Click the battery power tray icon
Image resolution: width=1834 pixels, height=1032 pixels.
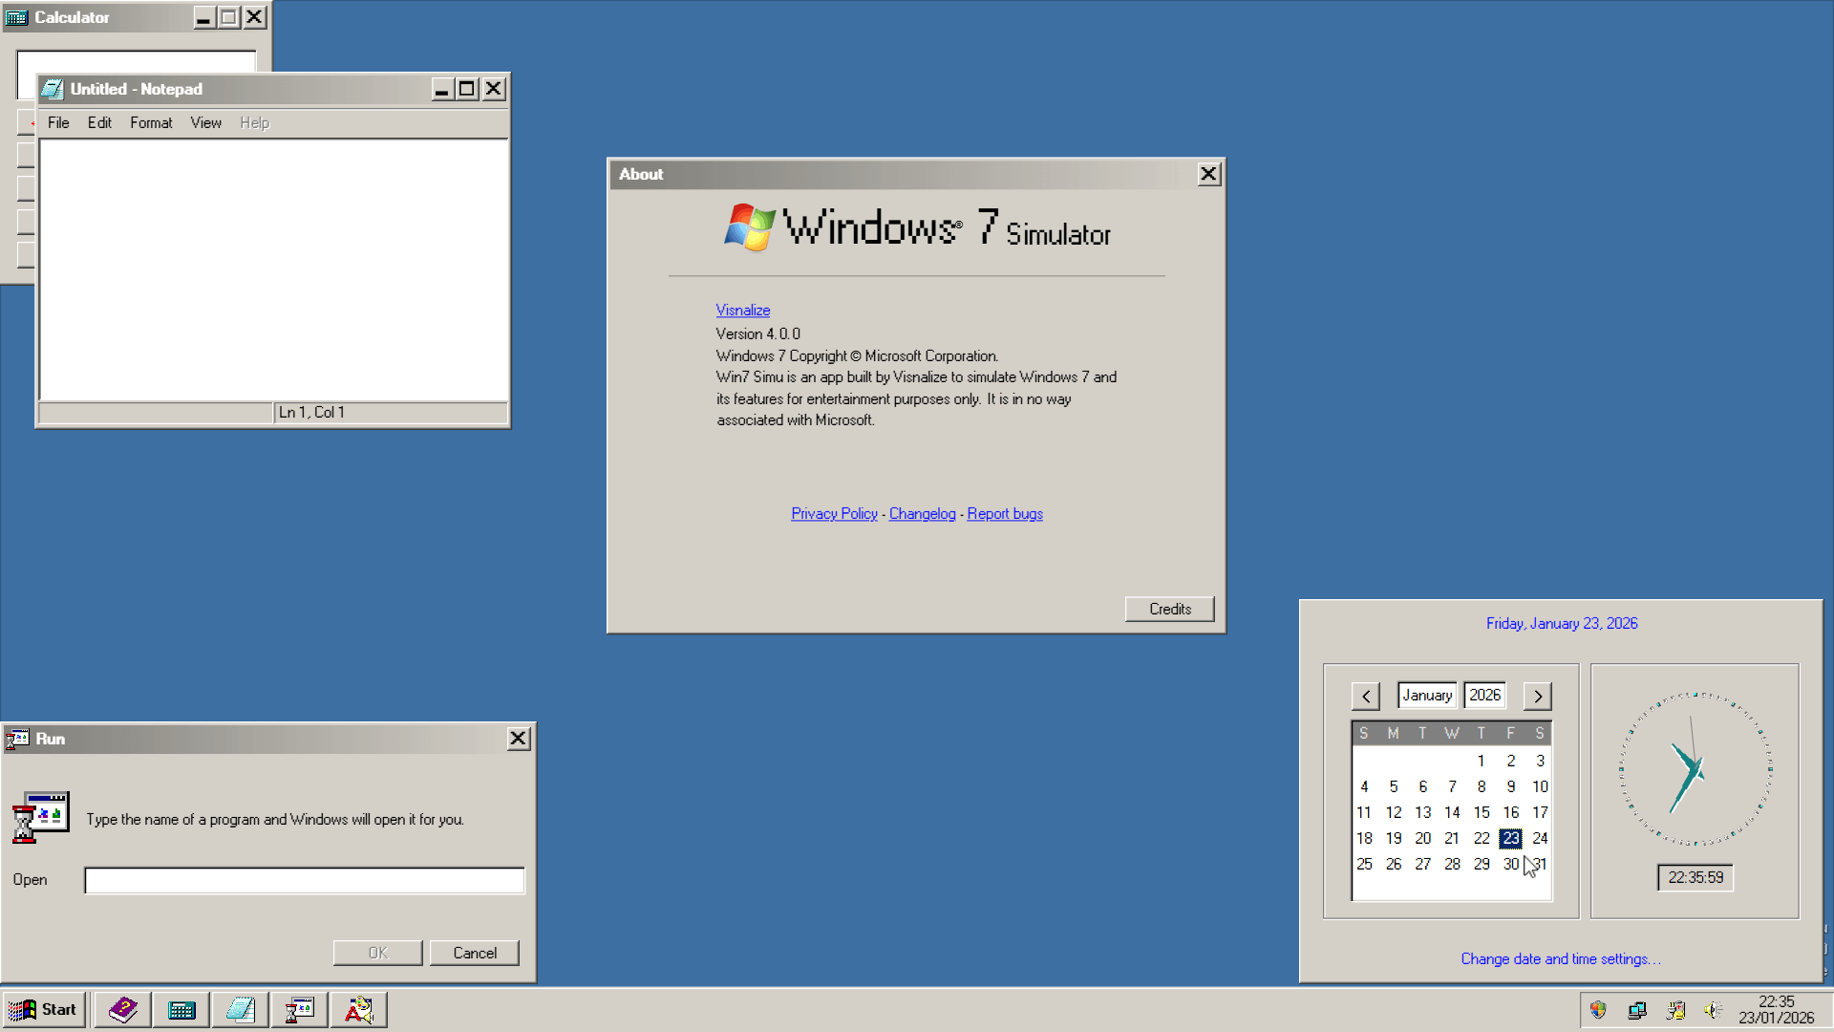pos(1675,1010)
